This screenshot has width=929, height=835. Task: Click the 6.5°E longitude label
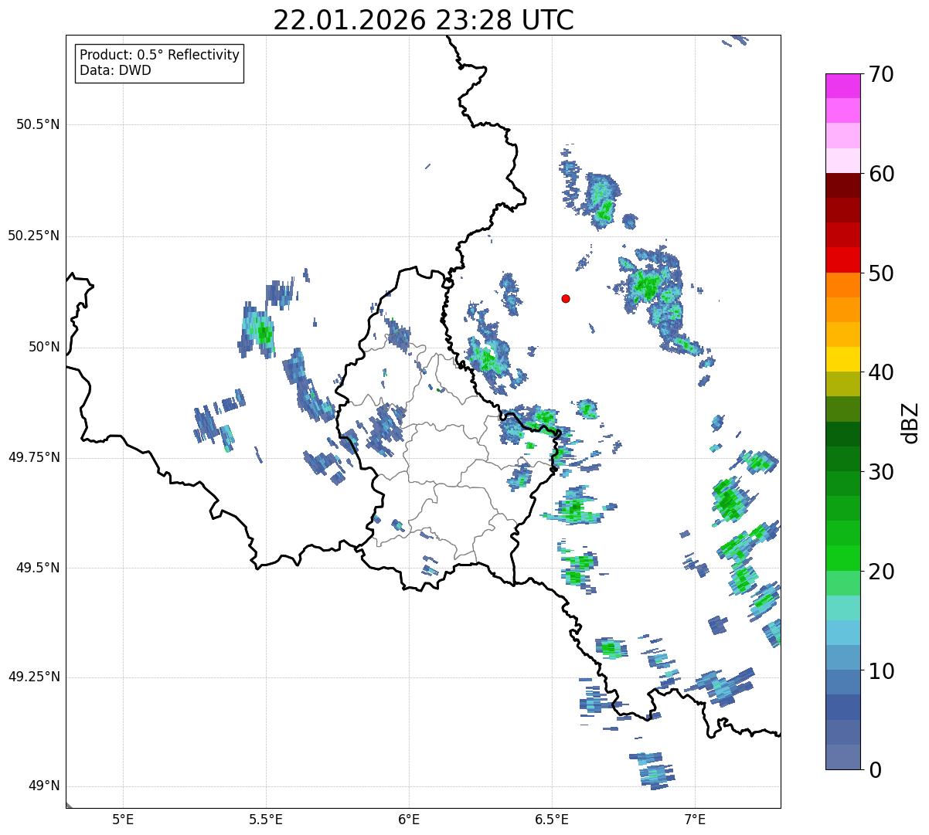tap(553, 819)
